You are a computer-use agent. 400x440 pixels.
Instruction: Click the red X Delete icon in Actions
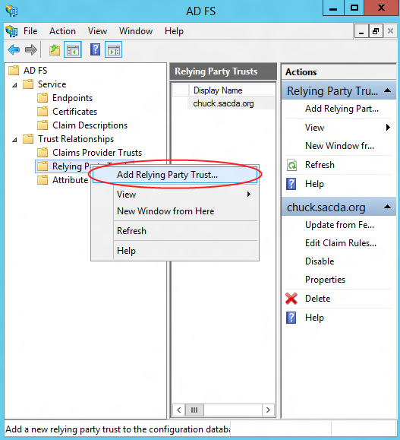291,299
